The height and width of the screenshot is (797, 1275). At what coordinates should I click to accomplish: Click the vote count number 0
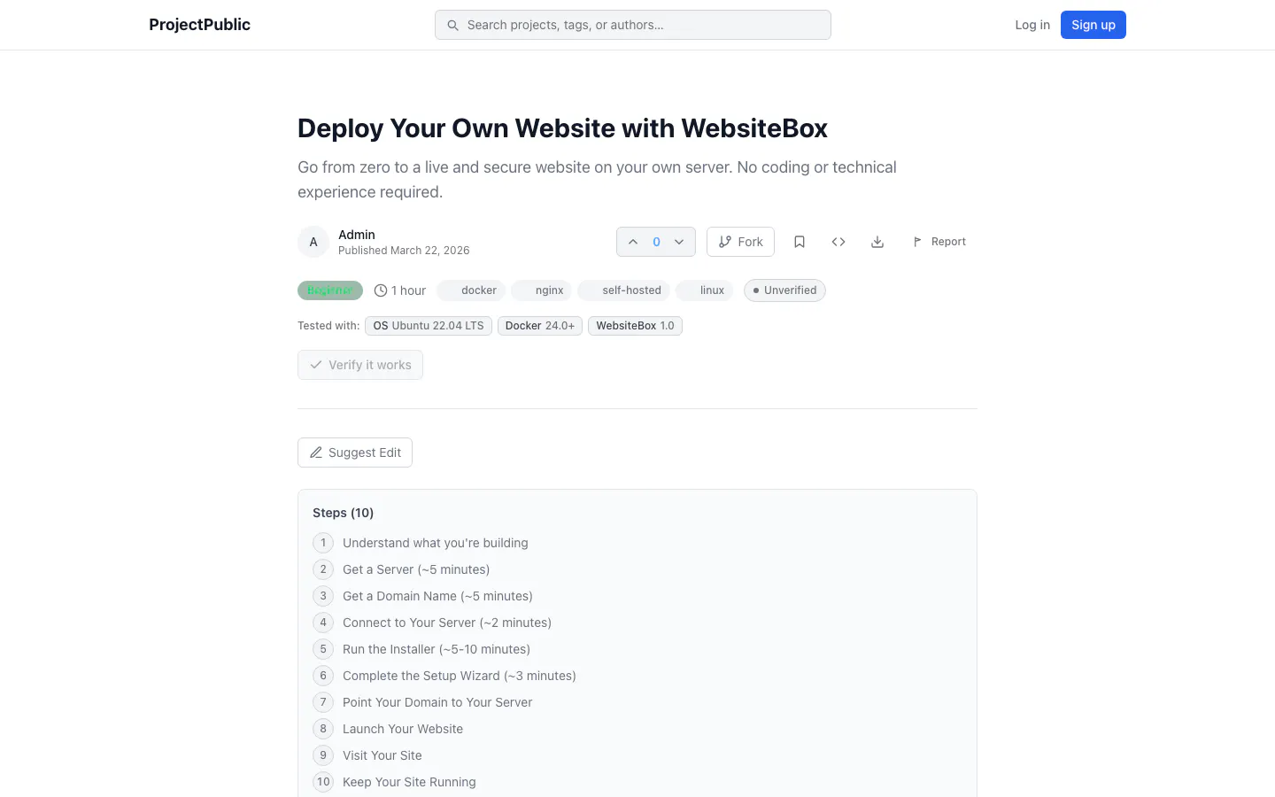[656, 242]
